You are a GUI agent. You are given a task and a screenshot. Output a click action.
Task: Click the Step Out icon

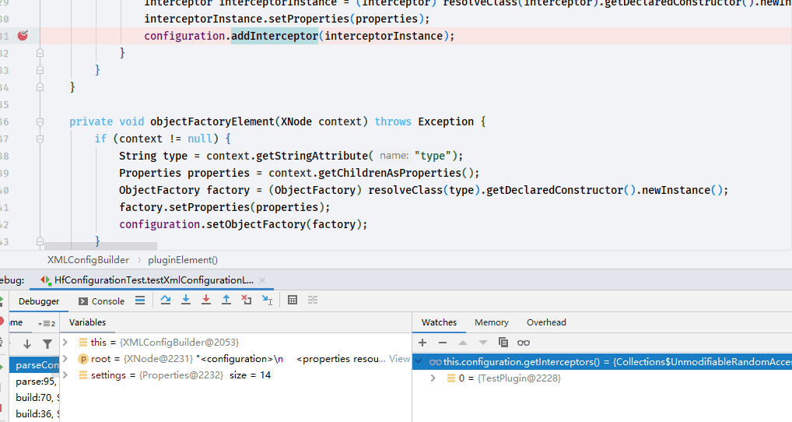tap(226, 301)
